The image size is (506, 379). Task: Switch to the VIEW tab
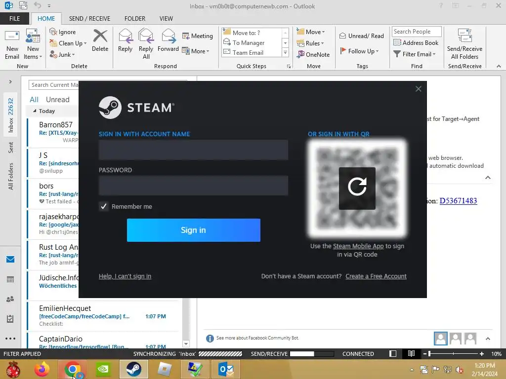(x=166, y=19)
